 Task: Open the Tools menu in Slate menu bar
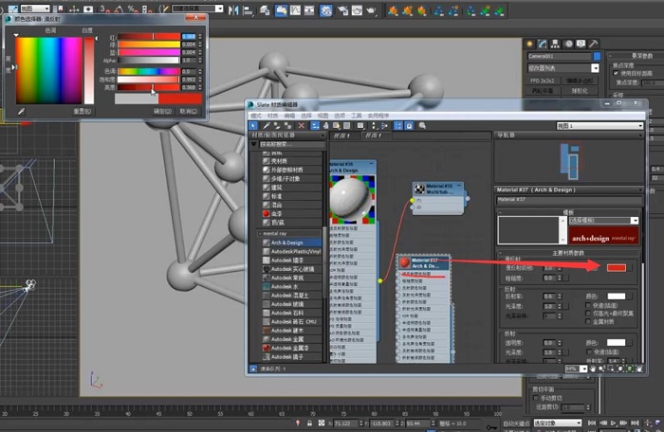(x=356, y=116)
